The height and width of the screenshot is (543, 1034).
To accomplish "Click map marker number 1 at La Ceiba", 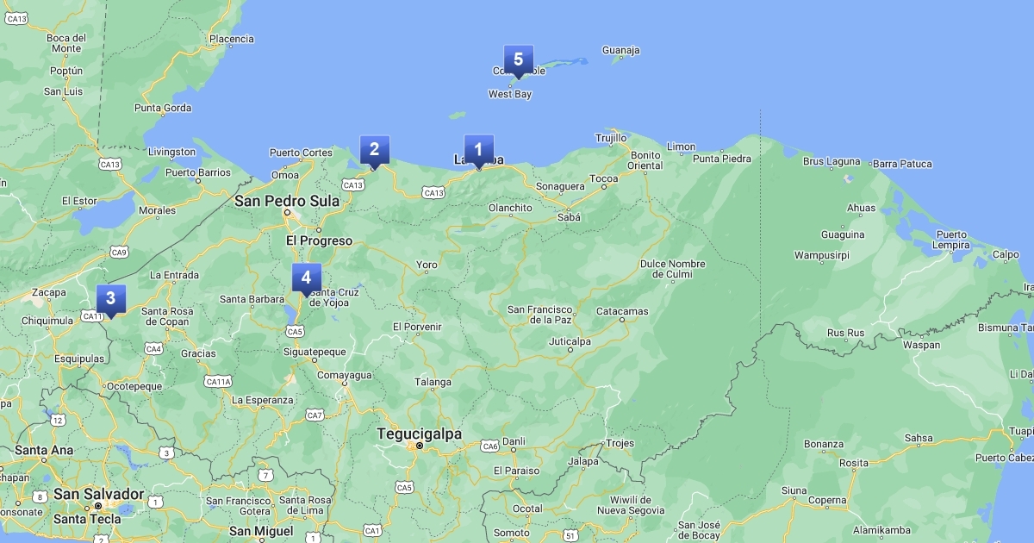I will (478, 150).
